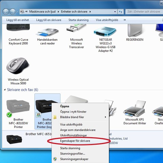
Task: Collapse the Skrivare och fax group
Action: [5, 90]
